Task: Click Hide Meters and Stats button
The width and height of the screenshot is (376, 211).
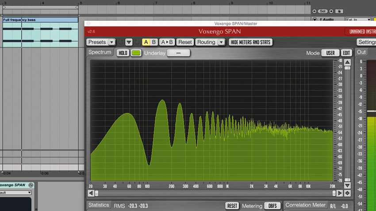Action: click(x=250, y=42)
